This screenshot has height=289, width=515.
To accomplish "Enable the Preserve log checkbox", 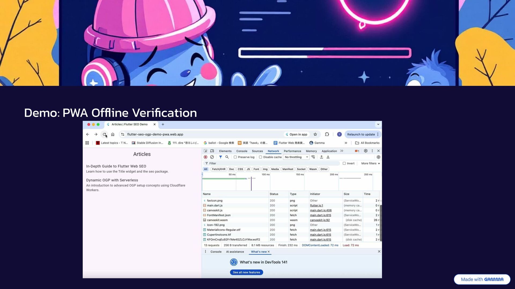I will (x=235, y=157).
